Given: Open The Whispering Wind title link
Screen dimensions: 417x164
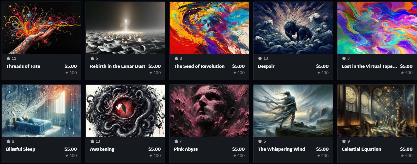Looking at the screenshot, I should (x=281, y=149).
